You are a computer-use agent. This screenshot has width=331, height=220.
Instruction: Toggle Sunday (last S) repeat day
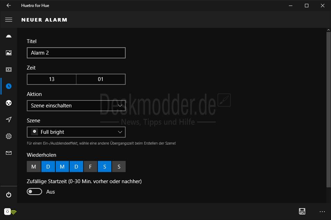[x=119, y=166]
